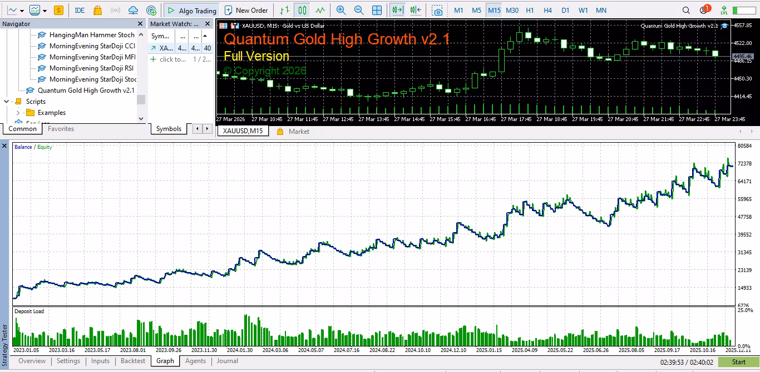Close the Strategy Tester panel
This screenshot has width=760, height=372.
[x=4, y=145]
